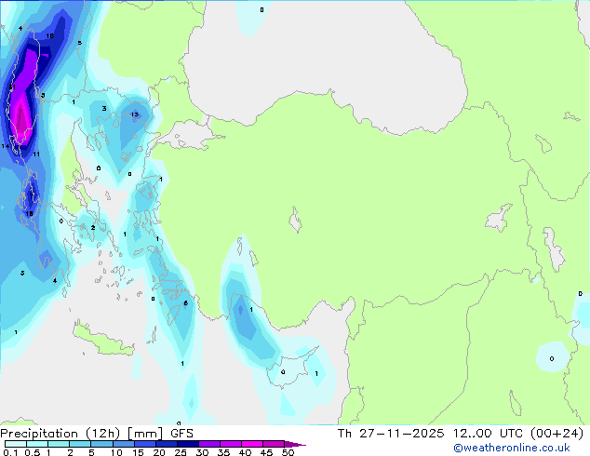Select the 35–40 mm violet legend swatch

click(x=230, y=444)
